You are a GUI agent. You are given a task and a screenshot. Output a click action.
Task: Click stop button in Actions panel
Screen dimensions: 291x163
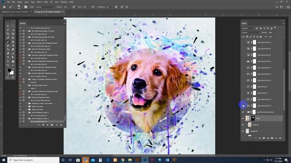coord(39,125)
